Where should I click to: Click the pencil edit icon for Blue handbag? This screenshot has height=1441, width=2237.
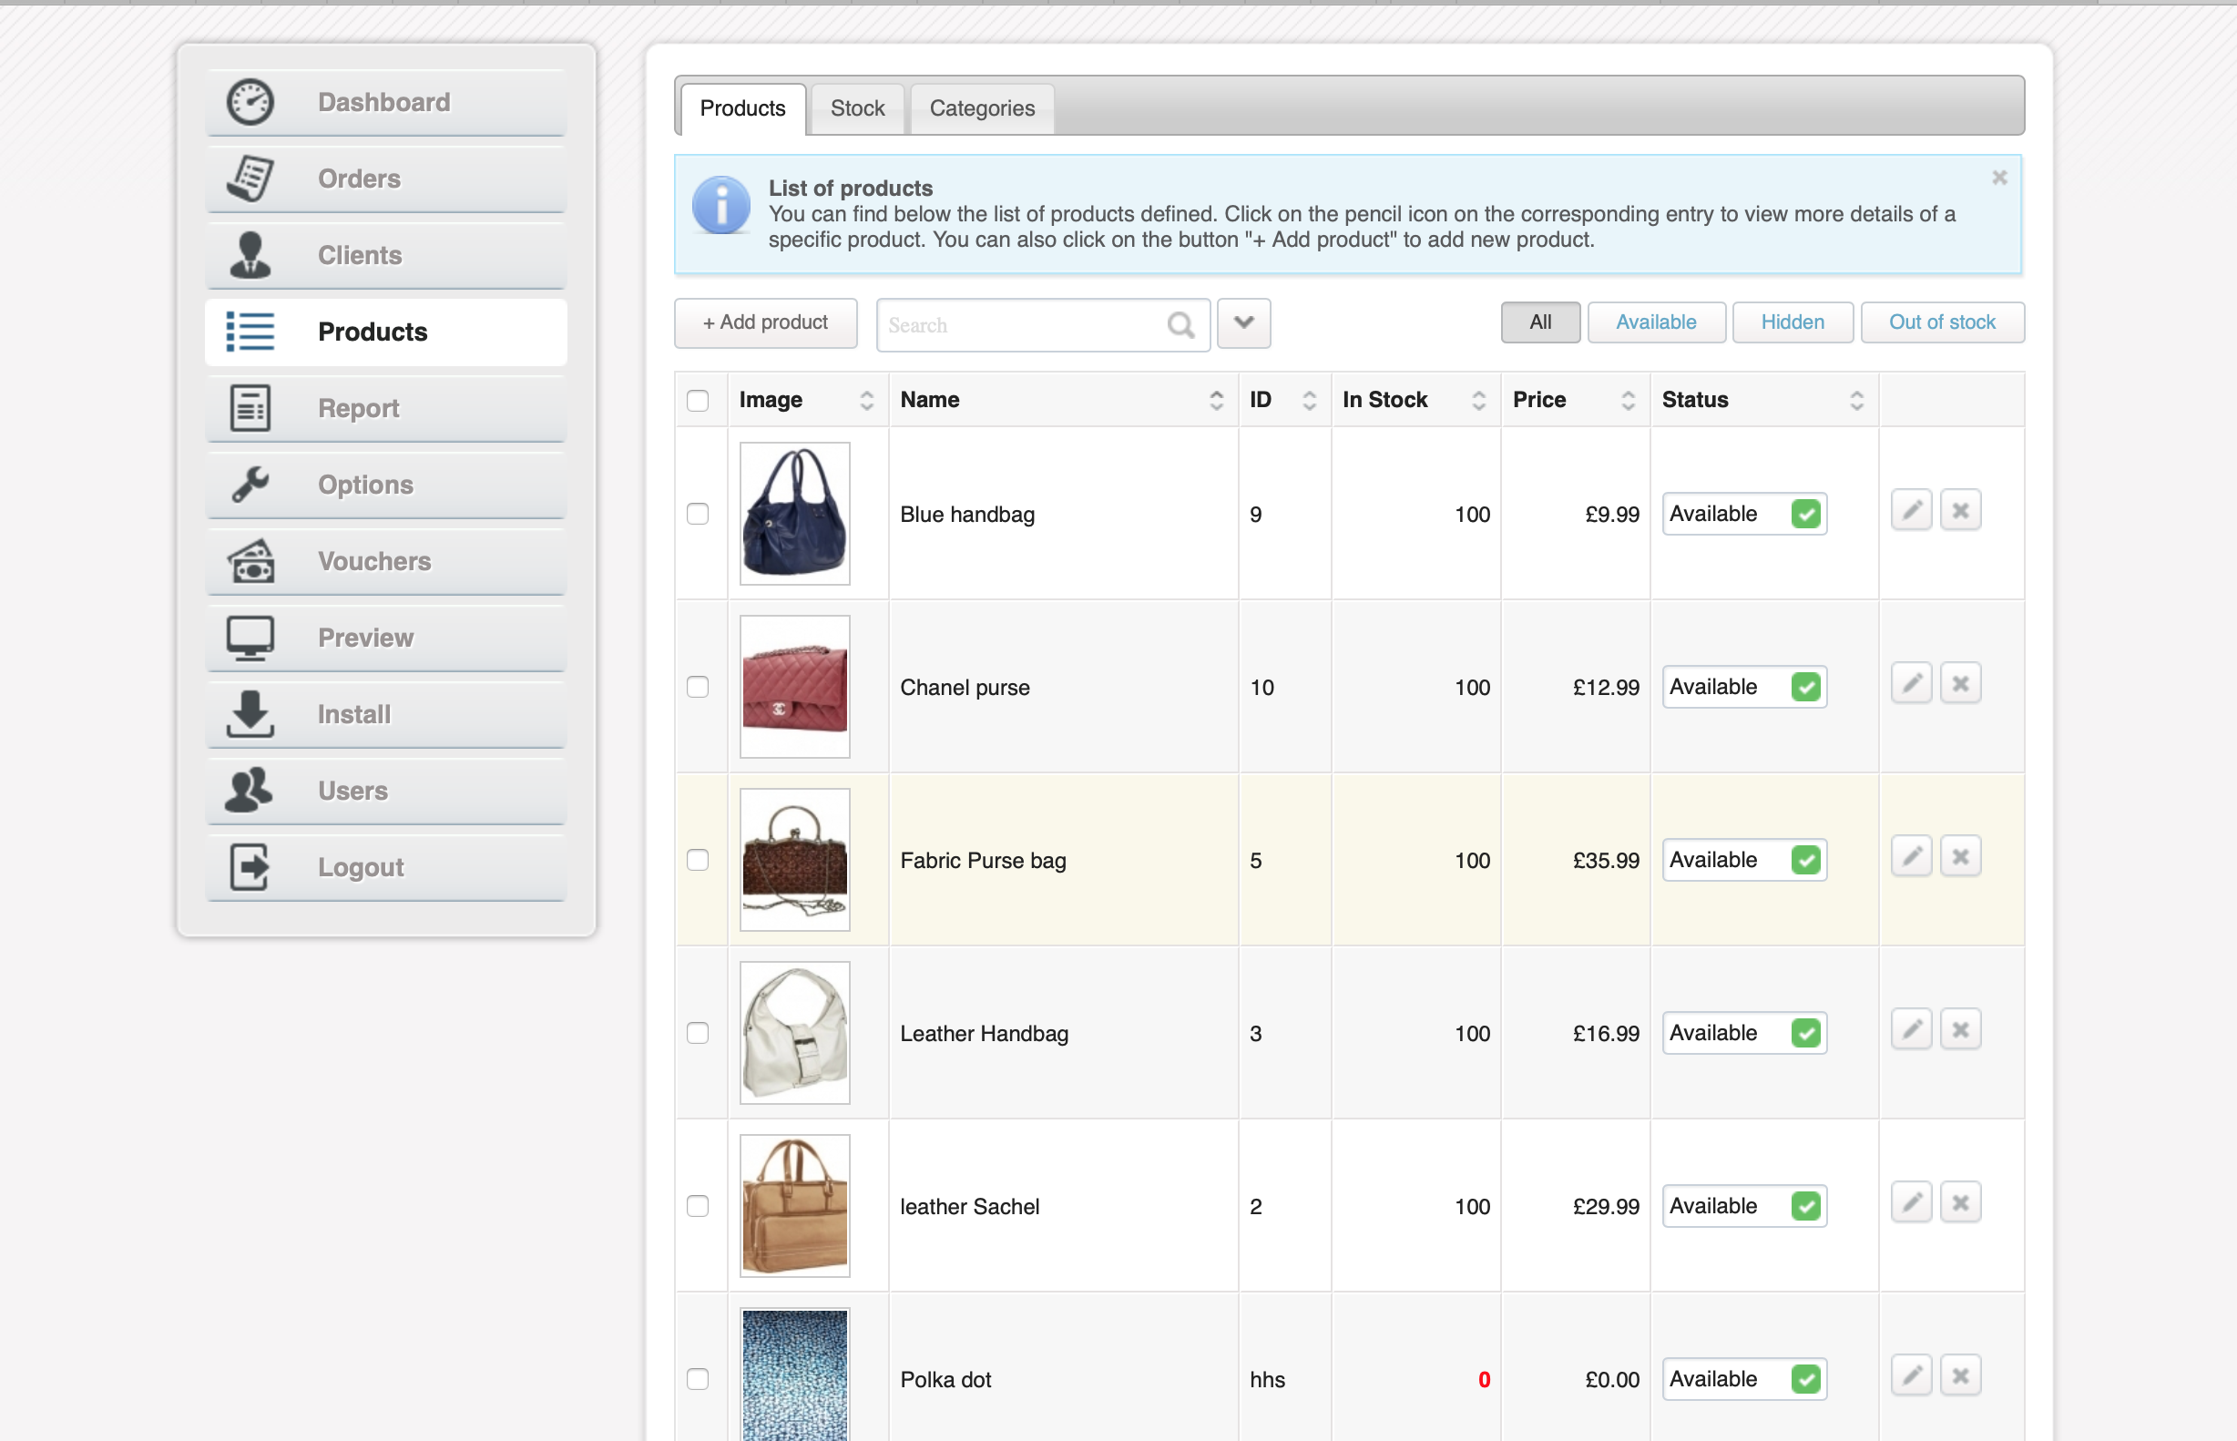click(x=1911, y=511)
